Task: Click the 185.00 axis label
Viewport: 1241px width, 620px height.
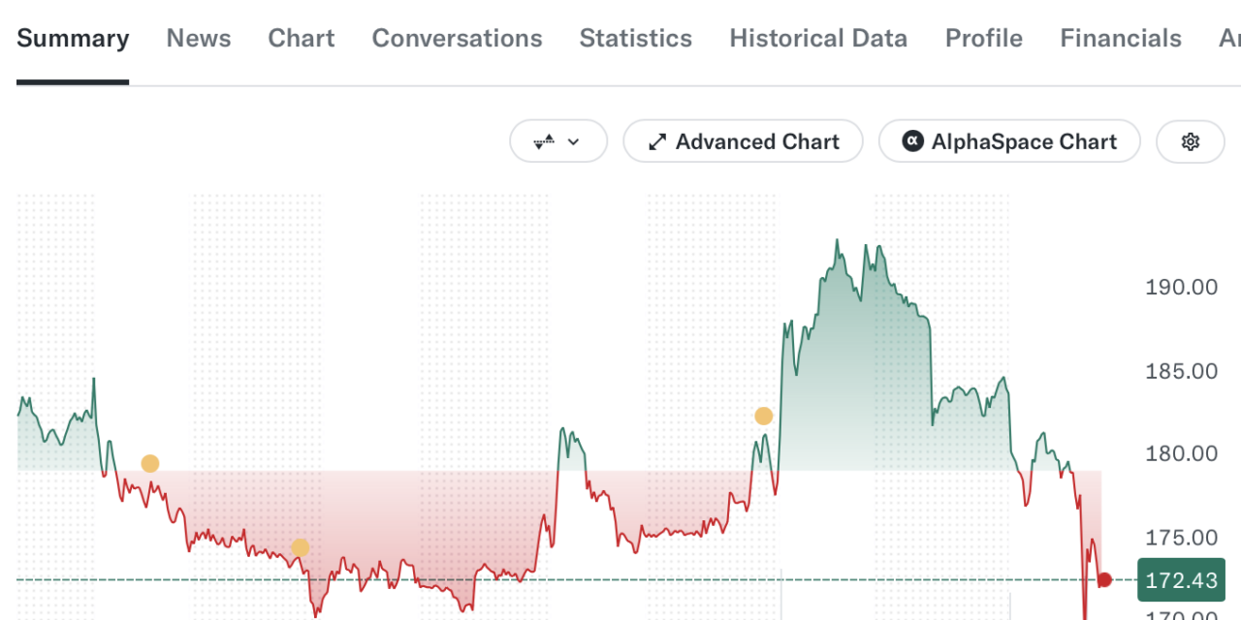Action: pyautogui.click(x=1182, y=371)
